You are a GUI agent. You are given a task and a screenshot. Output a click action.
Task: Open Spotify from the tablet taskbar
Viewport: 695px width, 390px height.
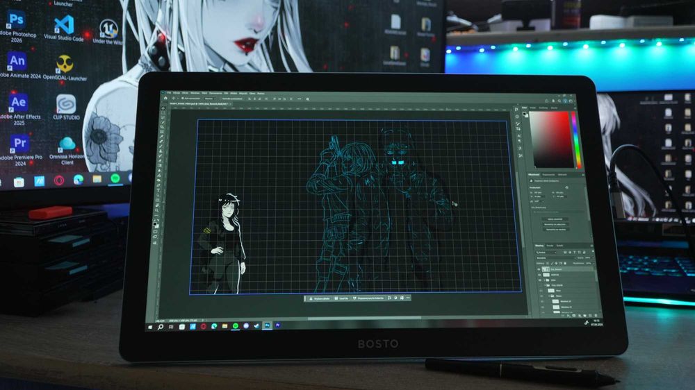point(236,326)
